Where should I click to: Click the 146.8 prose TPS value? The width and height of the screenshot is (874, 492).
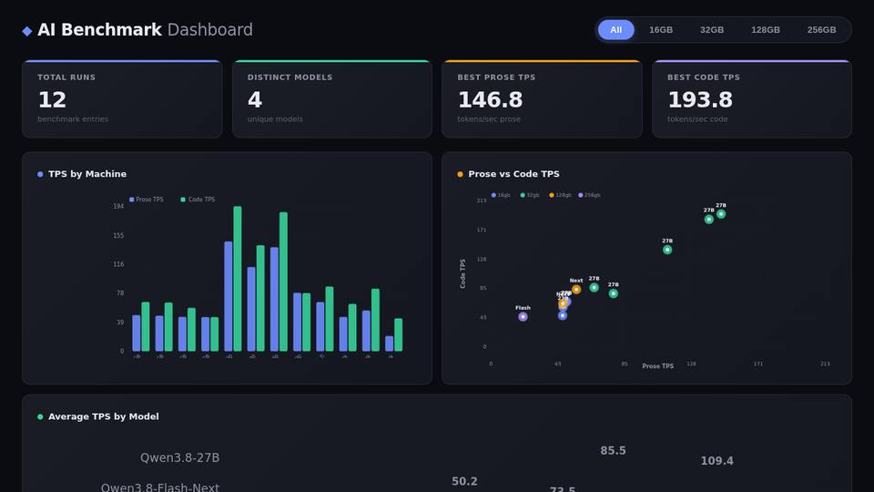491,100
